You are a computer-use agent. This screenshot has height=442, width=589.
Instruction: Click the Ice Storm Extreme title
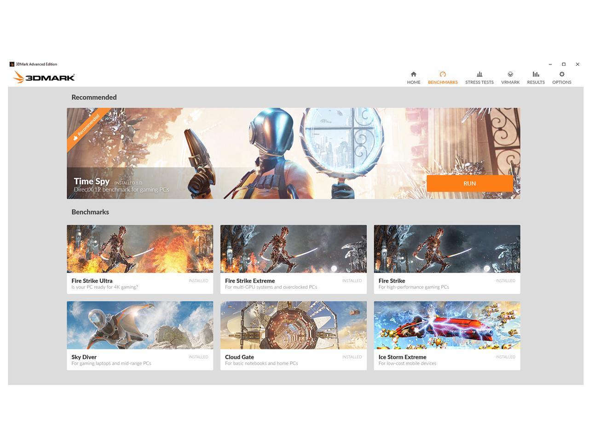[402, 357]
